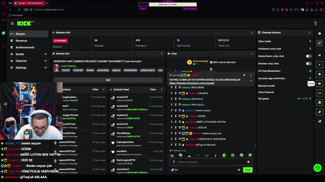Click the camera panel icon in right sidebar
The width and height of the screenshot is (325, 182).
click(x=320, y=102)
